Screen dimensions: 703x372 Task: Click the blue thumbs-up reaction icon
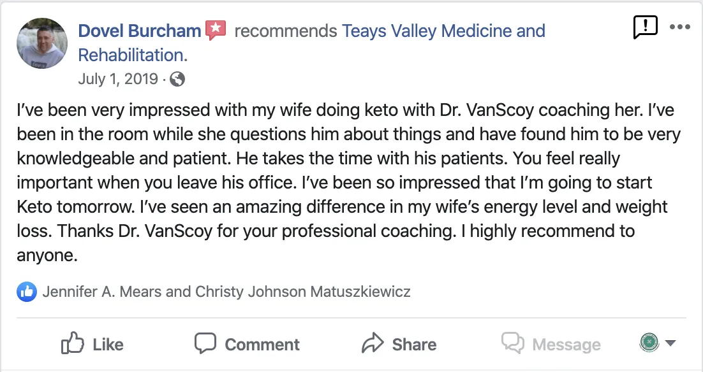pyautogui.click(x=27, y=292)
